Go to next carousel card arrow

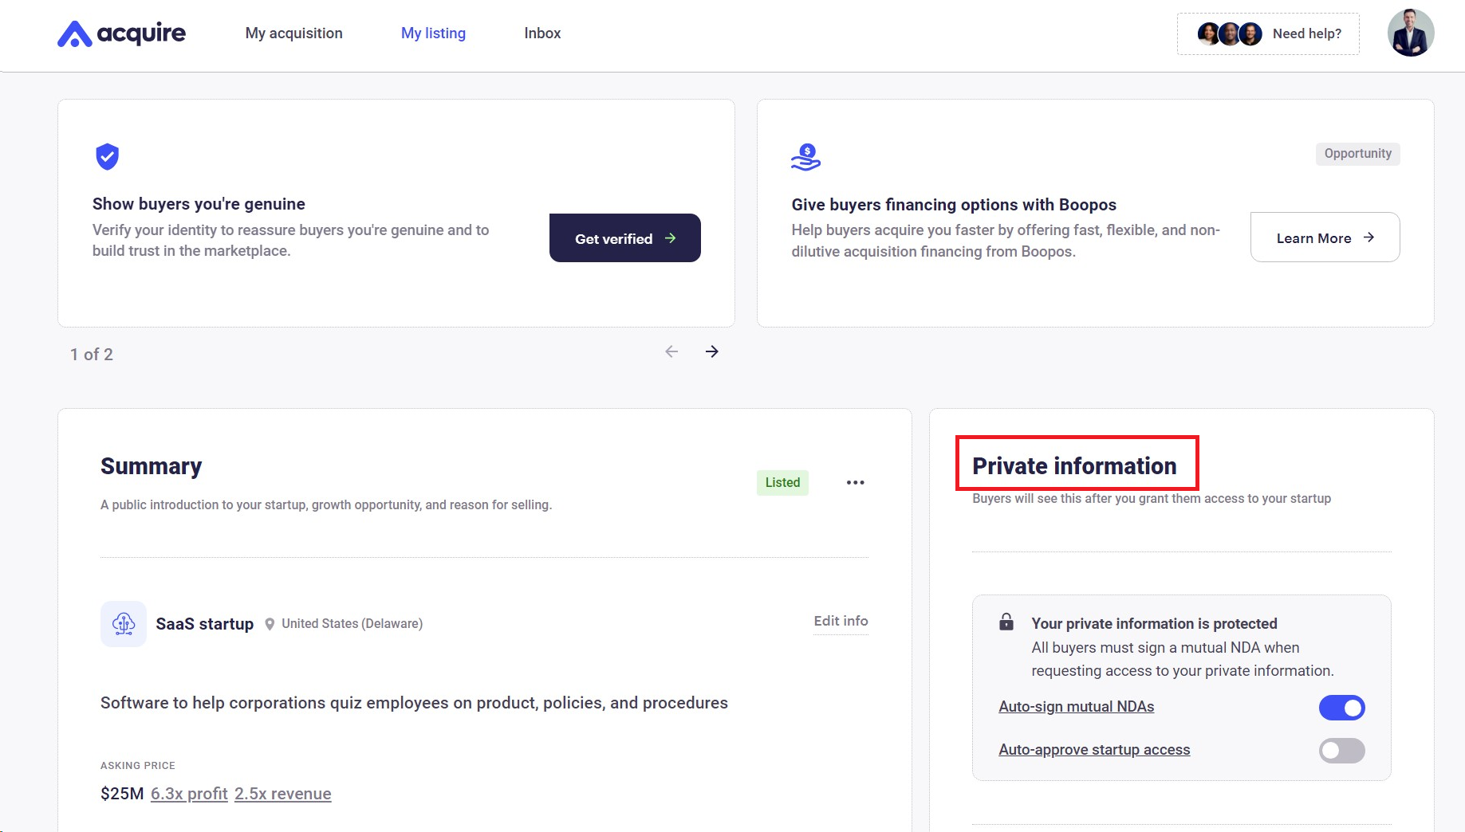(x=712, y=351)
